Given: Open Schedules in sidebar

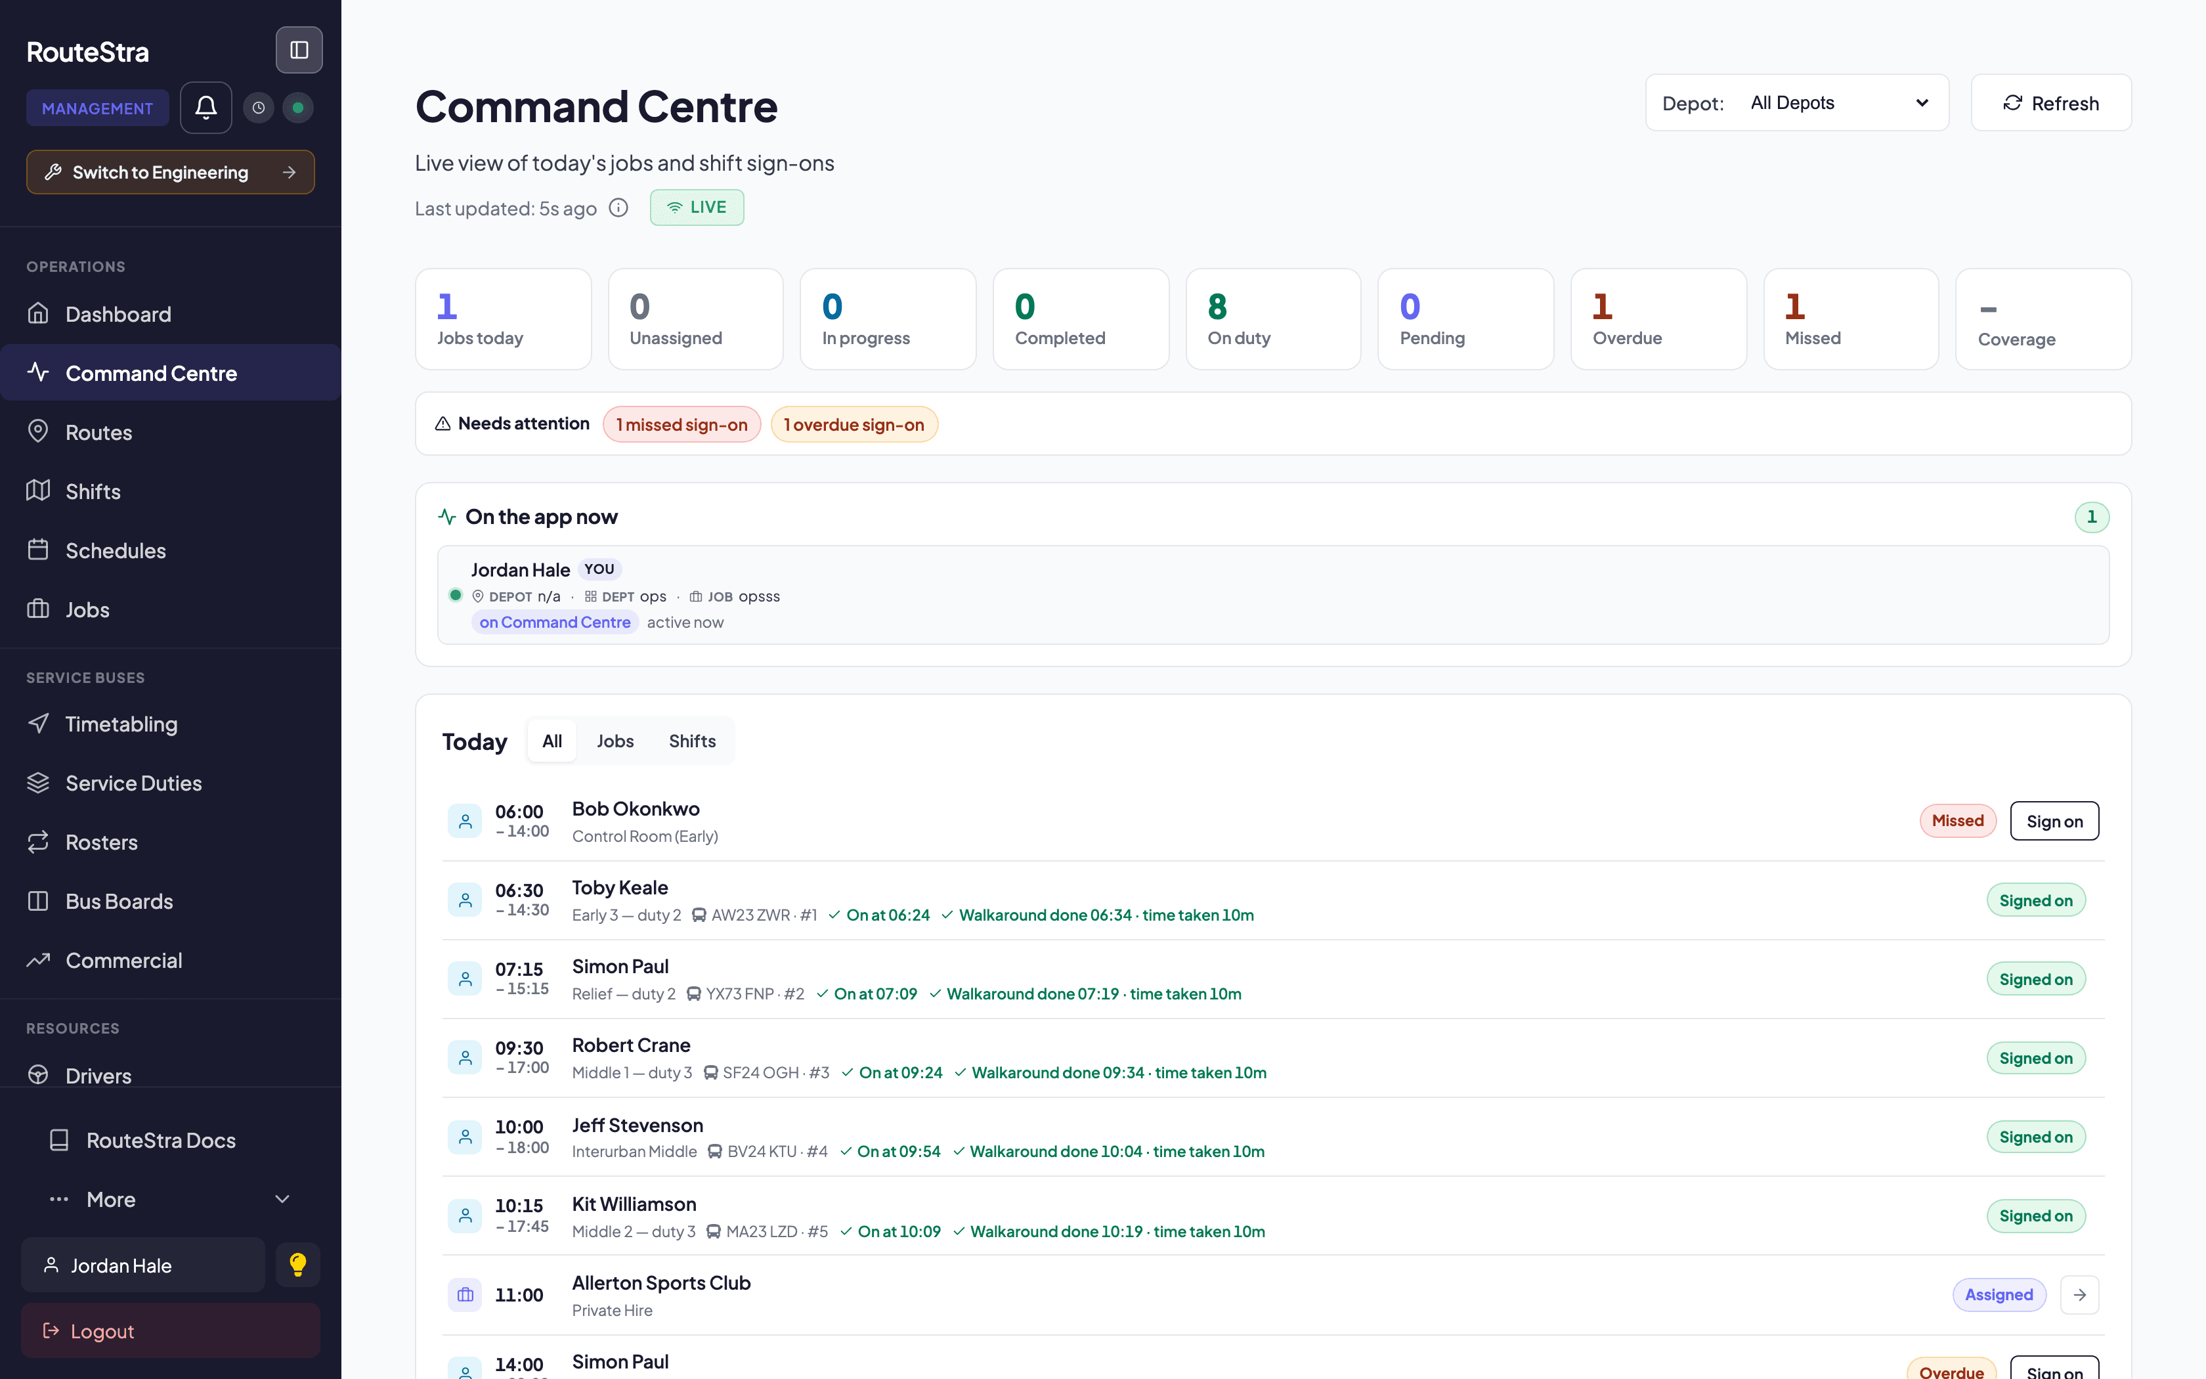Looking at the screenshot, I should 171,550.
